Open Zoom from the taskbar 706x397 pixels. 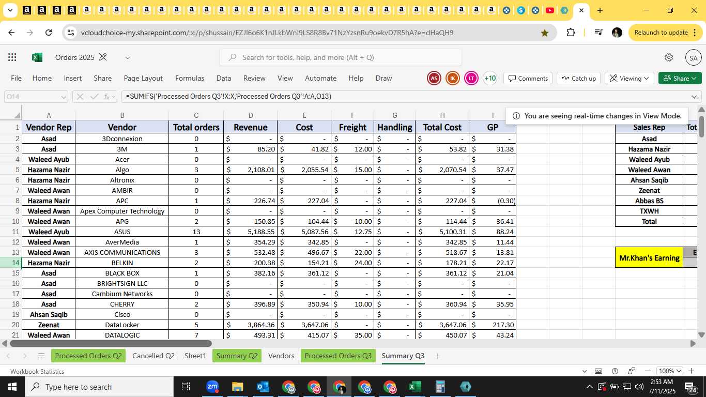pos(212,387)
